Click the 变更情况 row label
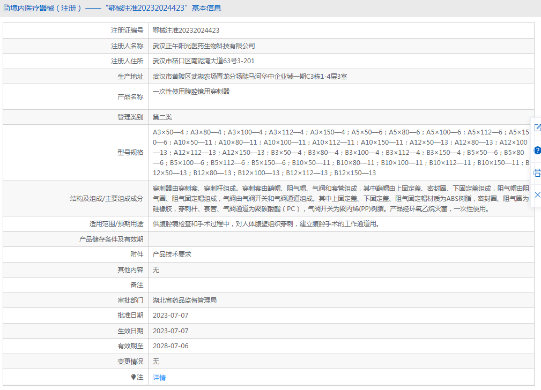Image resolution: width=541 pixels, height=390 pixels. [x=130, y=362]
